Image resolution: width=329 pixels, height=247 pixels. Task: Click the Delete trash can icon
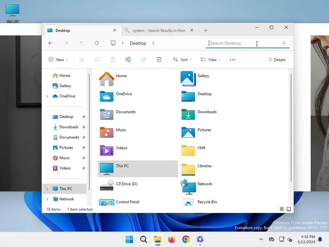coord(159,59)
